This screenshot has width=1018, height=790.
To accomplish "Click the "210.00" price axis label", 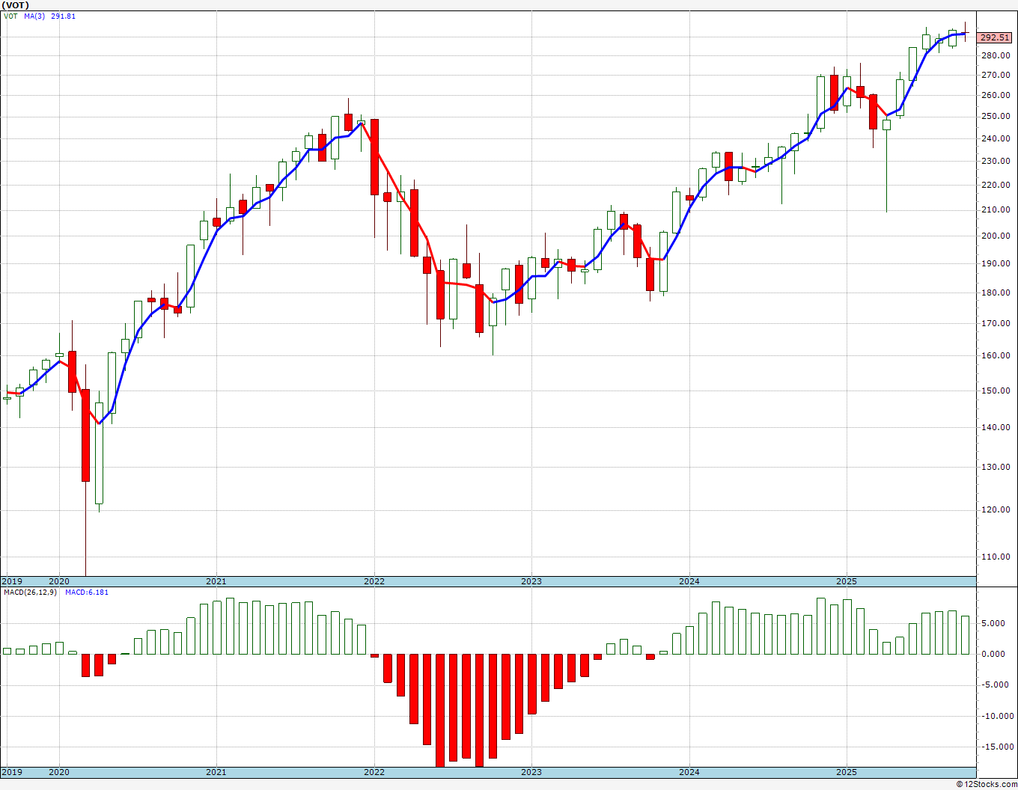I will (995, 210).
